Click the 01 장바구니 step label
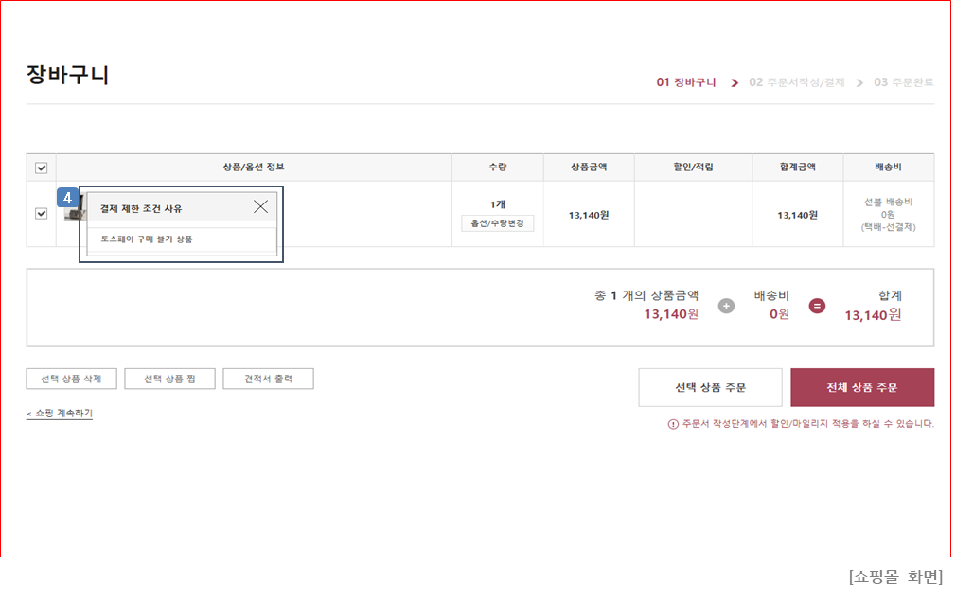 pyautogui.click(x=686, y=82)
